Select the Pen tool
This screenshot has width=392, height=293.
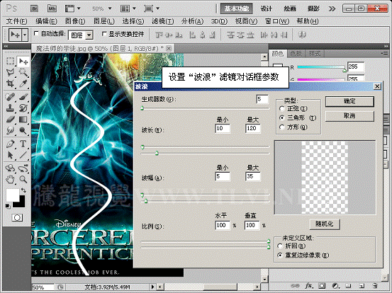[10, 144]
